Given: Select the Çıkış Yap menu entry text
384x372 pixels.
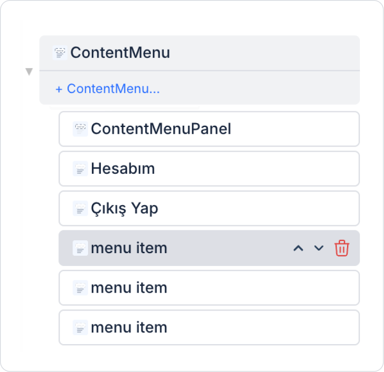Looking at the screenshot, I should pyautogui.click(x=125, y=209).
